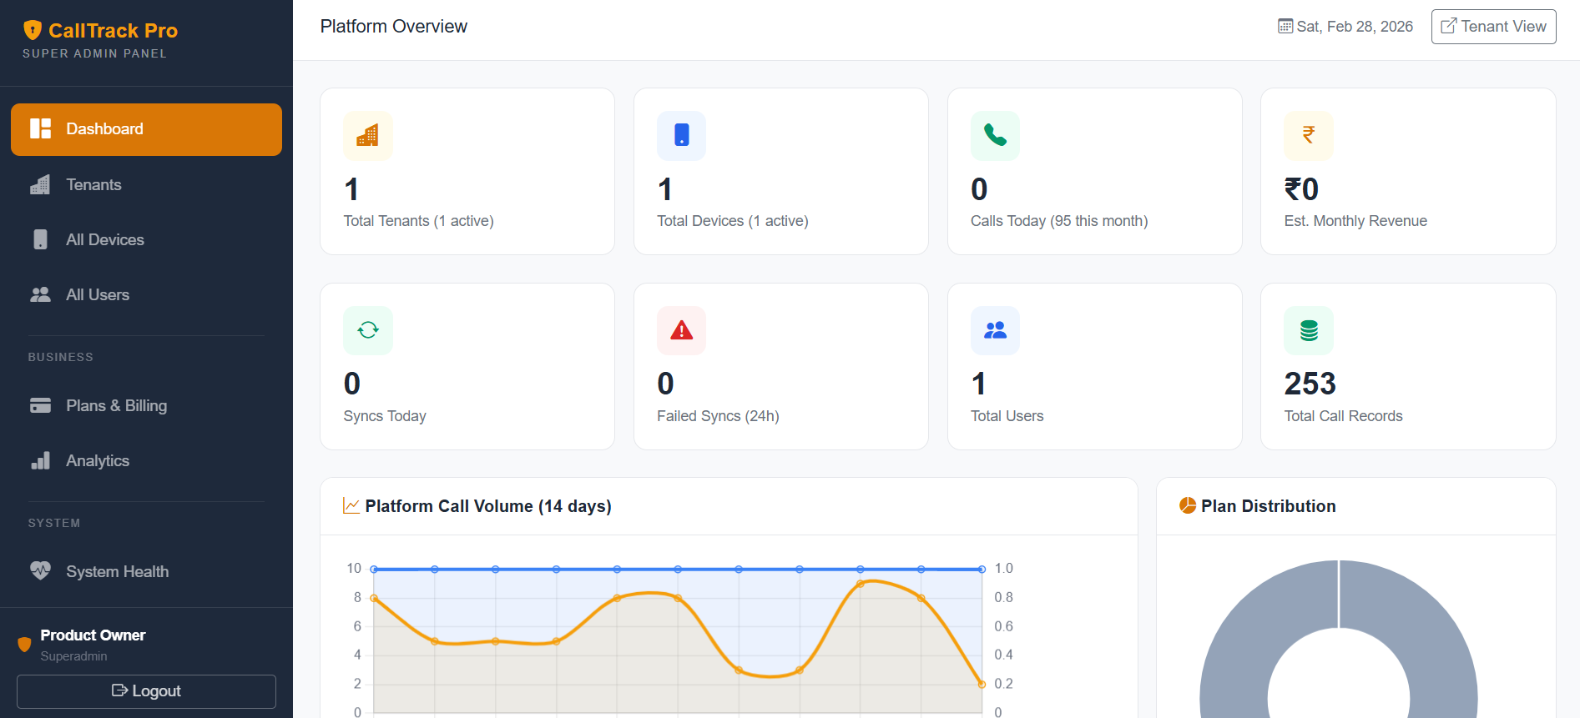The width and height of the screenshot is (1580, 718).
Task: Click the Plans & Billing card icon
Action: (40, 406)
